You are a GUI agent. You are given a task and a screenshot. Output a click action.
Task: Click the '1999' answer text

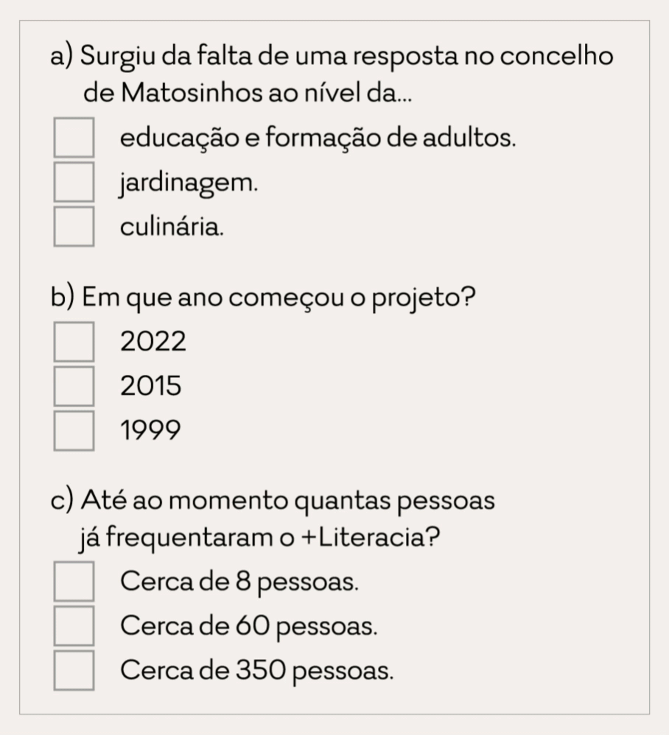click(x=150, y=430)
